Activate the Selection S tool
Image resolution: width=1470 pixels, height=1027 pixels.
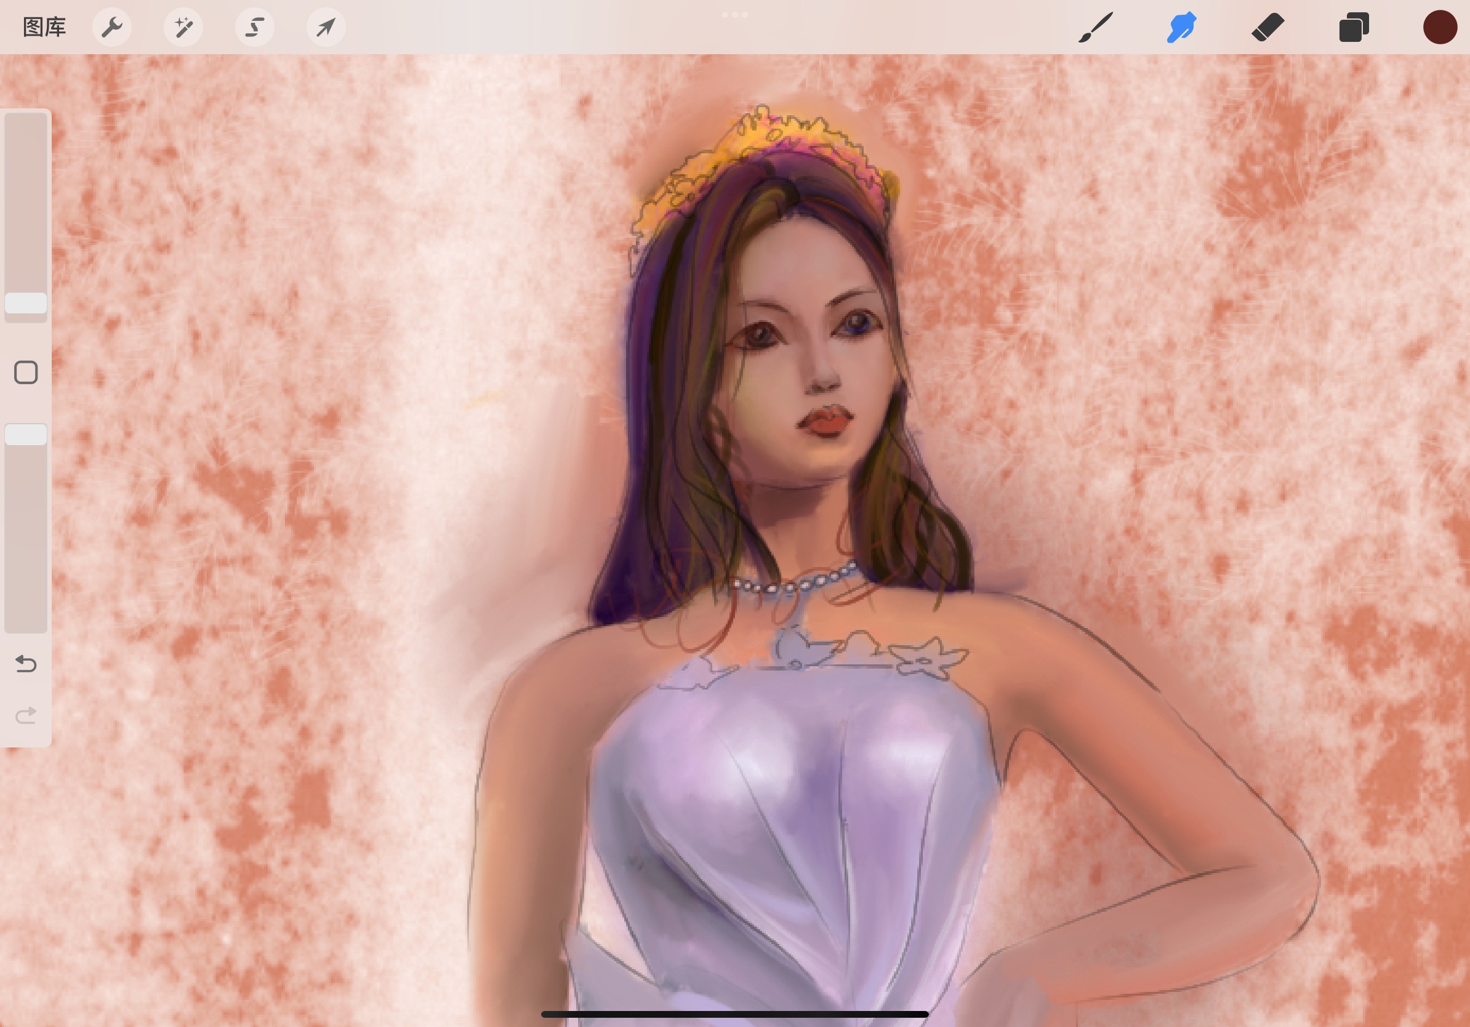255,28
